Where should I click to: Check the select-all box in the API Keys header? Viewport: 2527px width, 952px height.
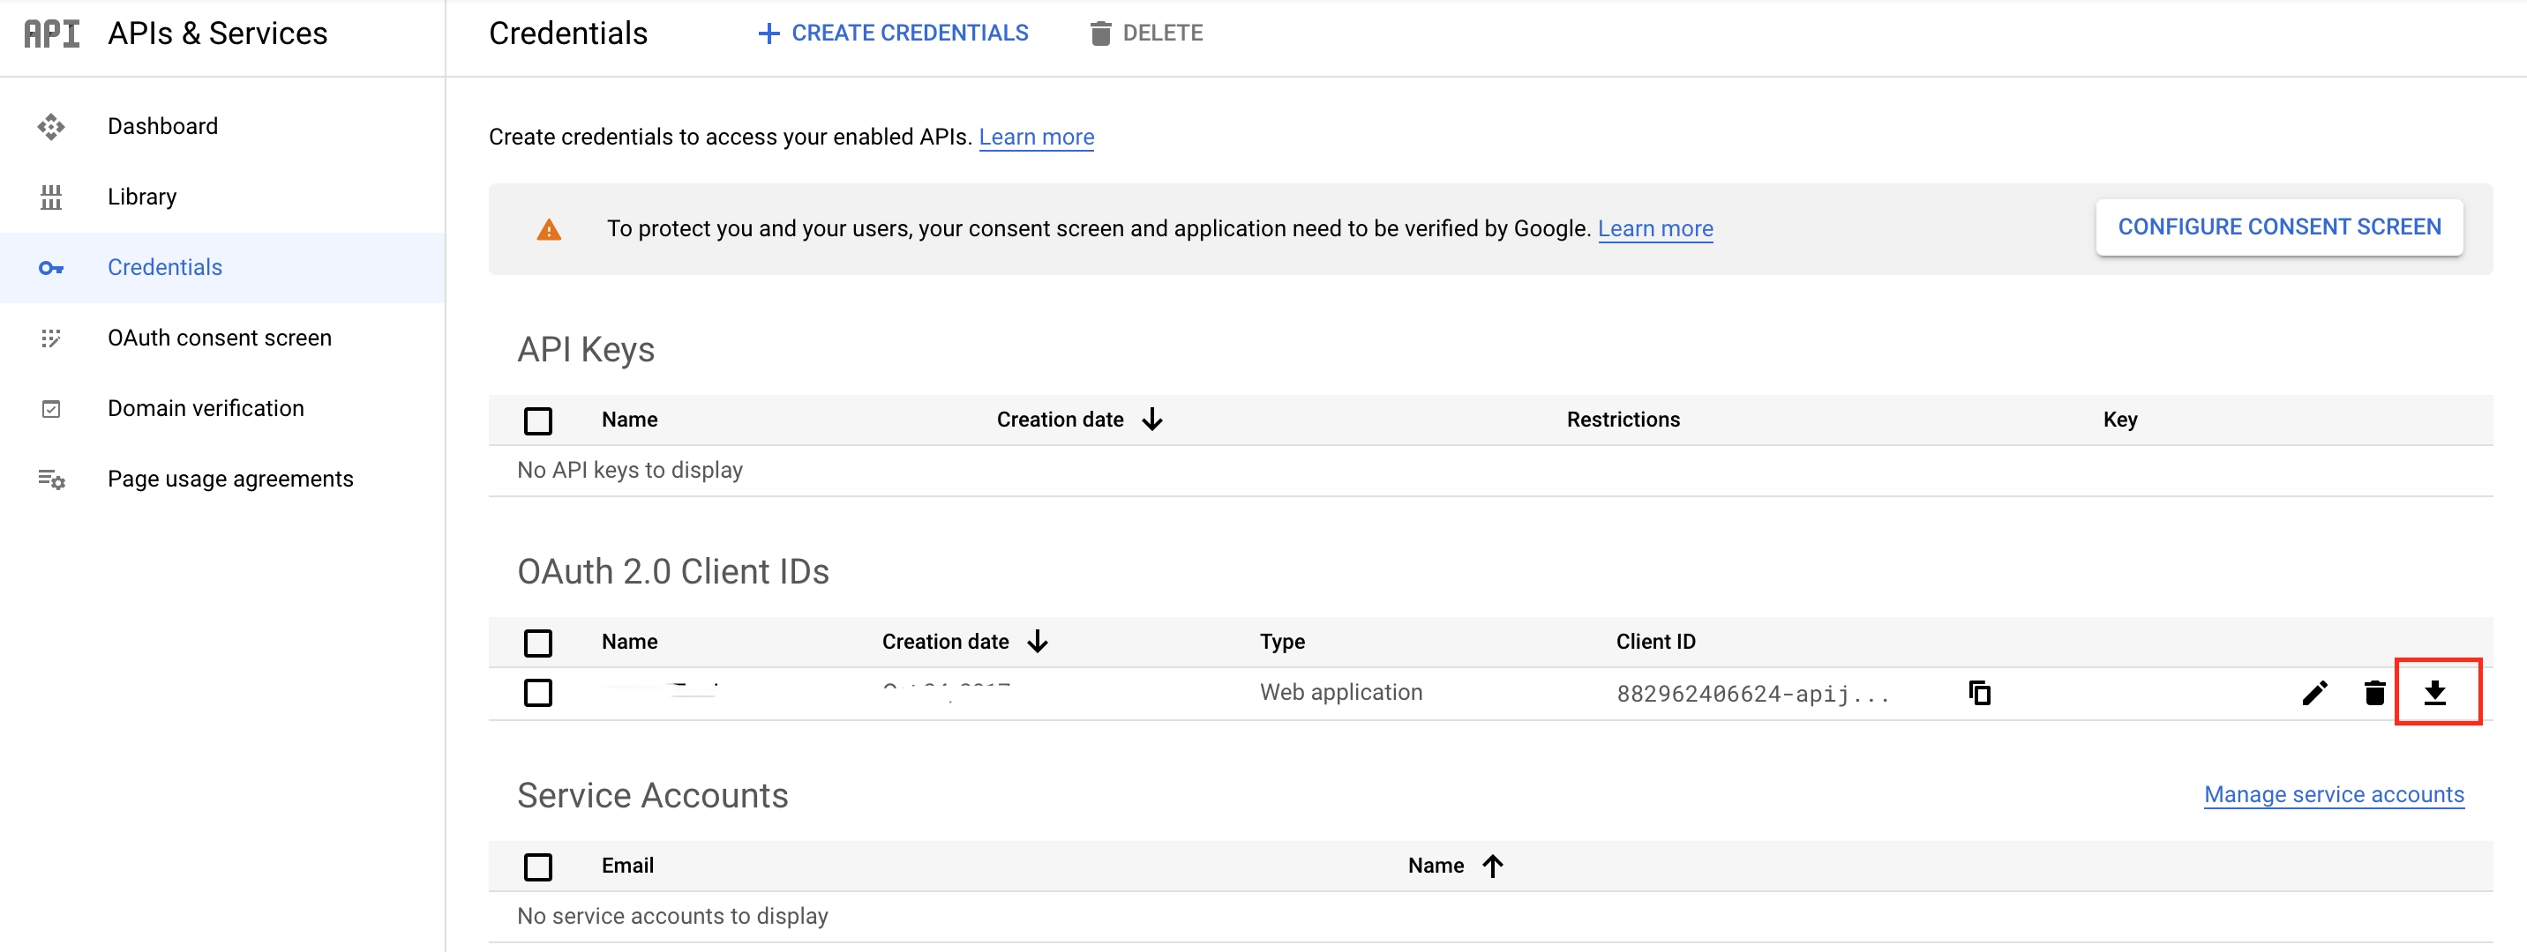[x=537, y=420]
